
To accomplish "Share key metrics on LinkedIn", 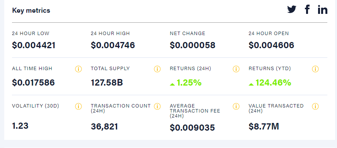I will (323, 10).
